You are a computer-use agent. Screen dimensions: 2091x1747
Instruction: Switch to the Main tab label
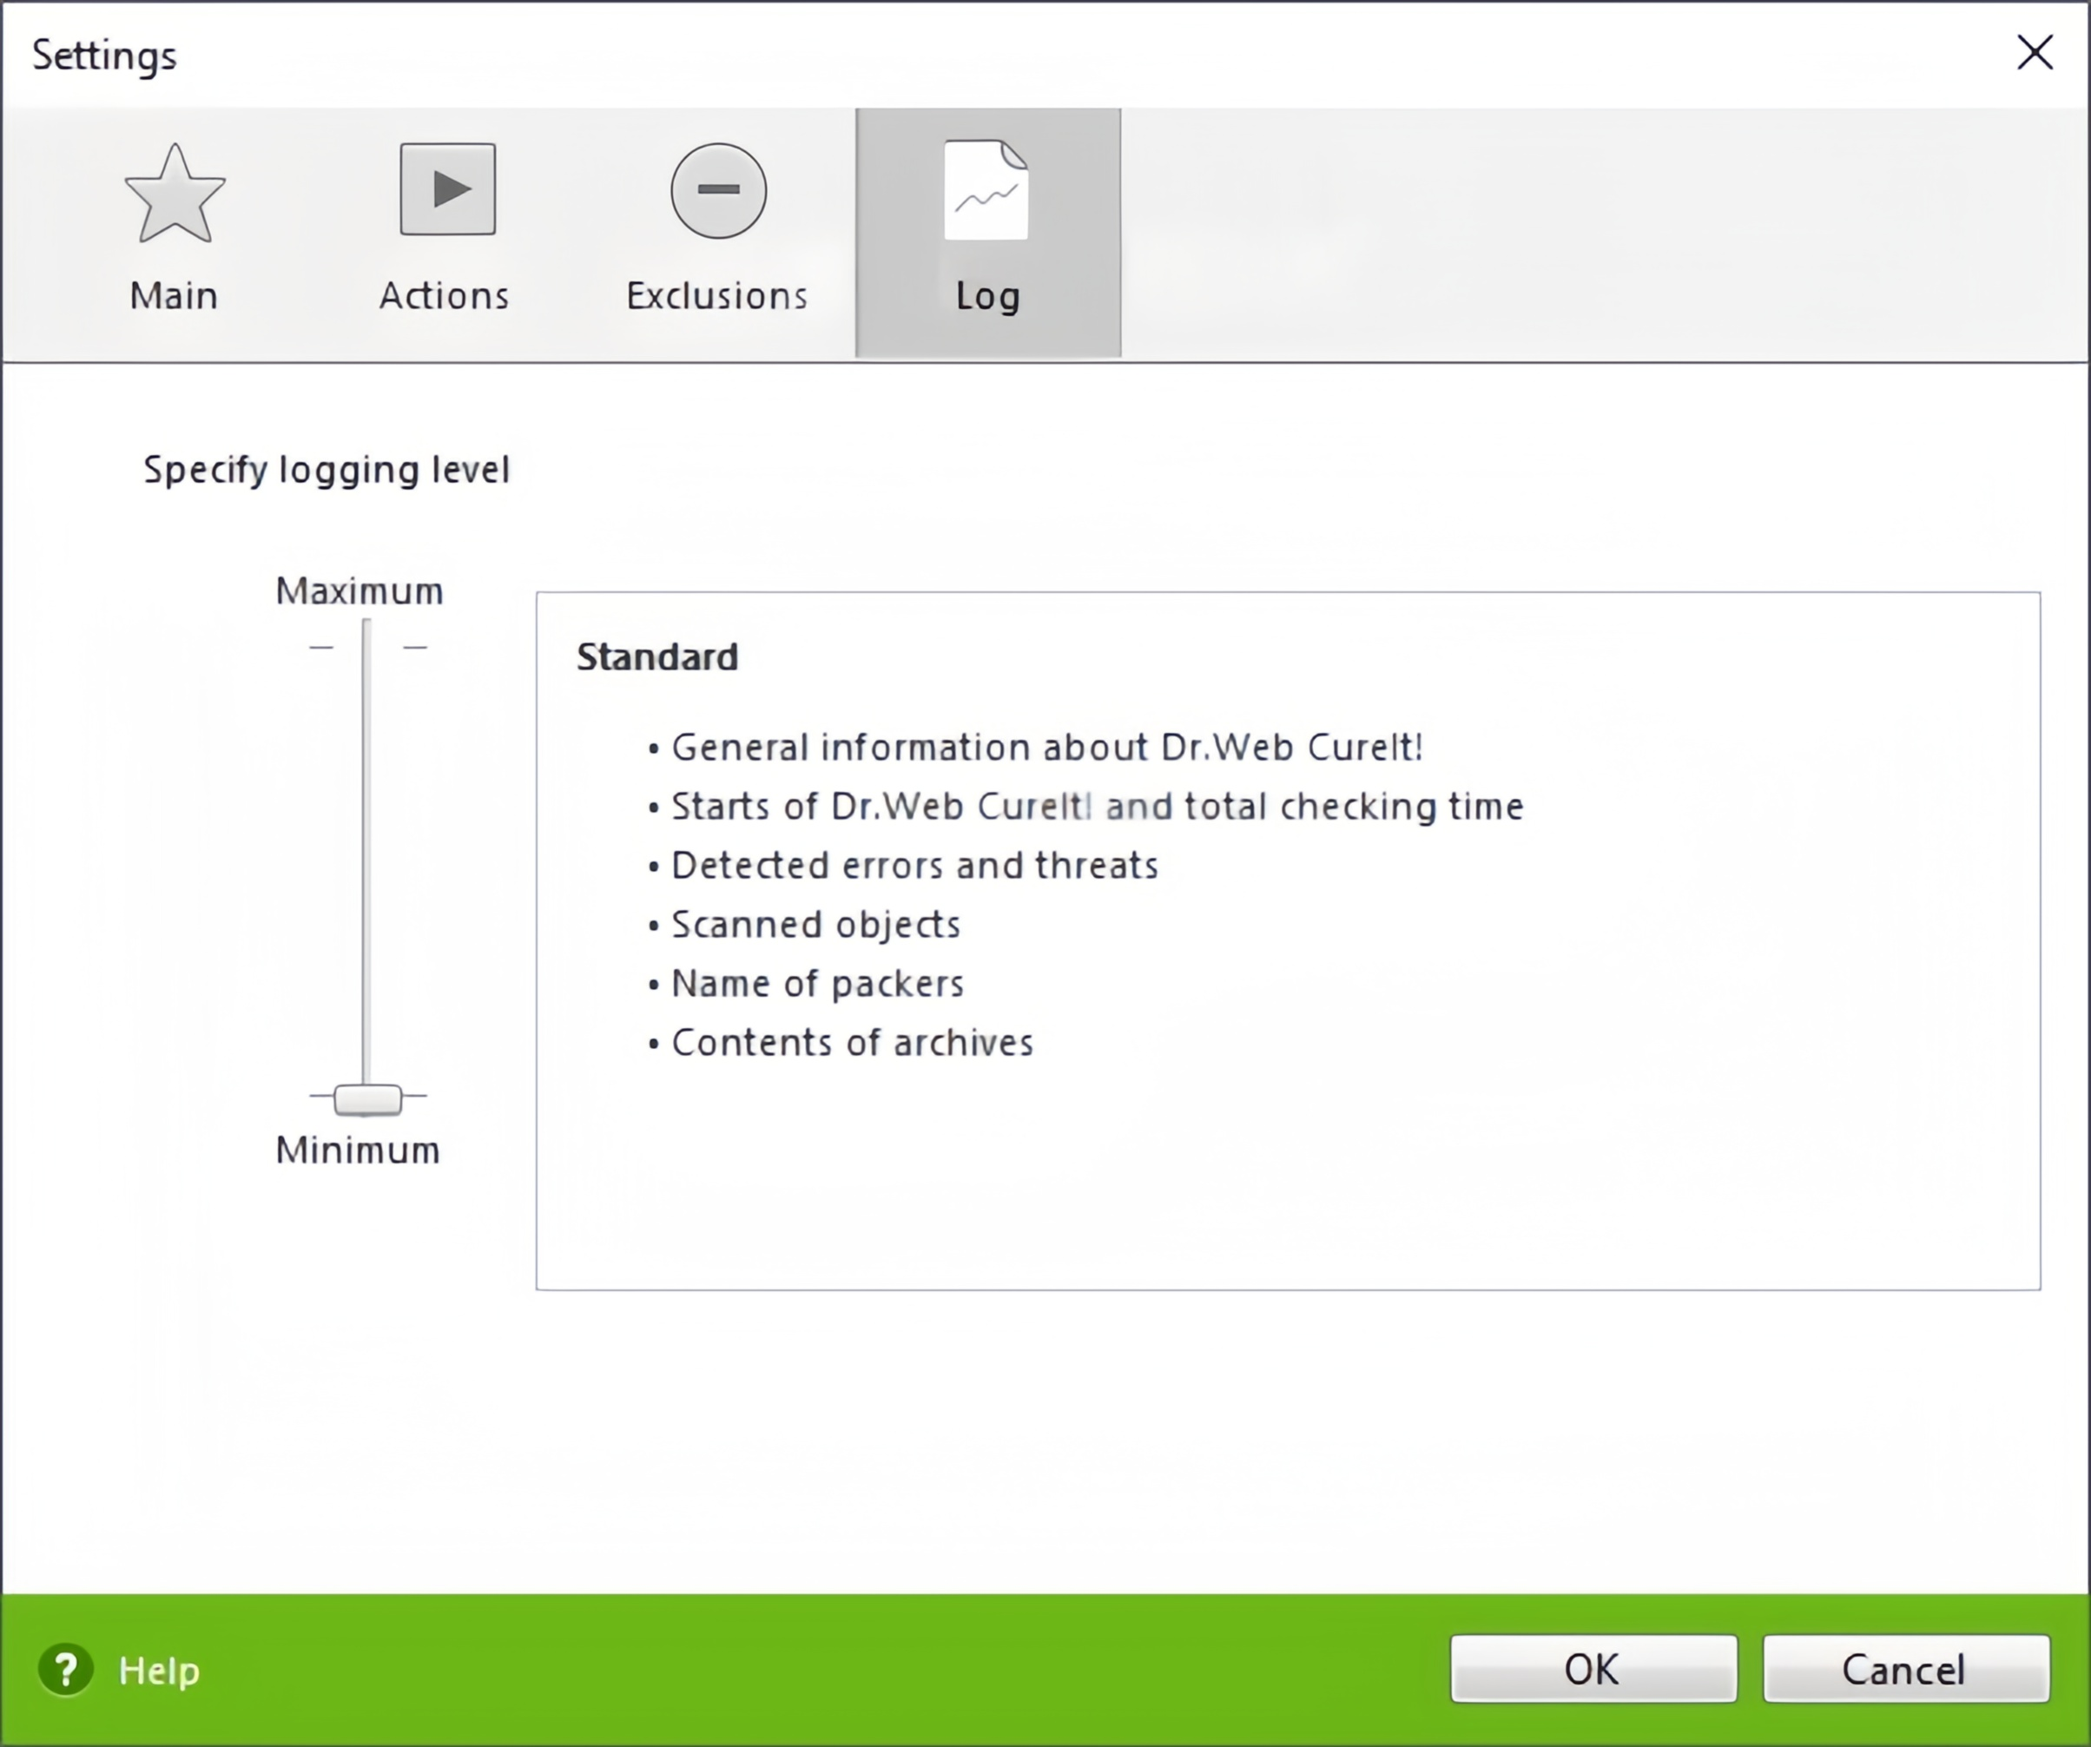click(x=174, y=295)
